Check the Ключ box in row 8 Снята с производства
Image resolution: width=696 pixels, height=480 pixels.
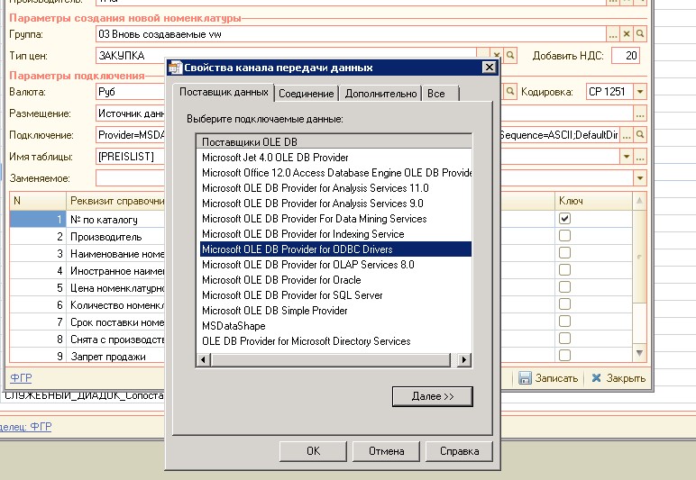[564, 339]
